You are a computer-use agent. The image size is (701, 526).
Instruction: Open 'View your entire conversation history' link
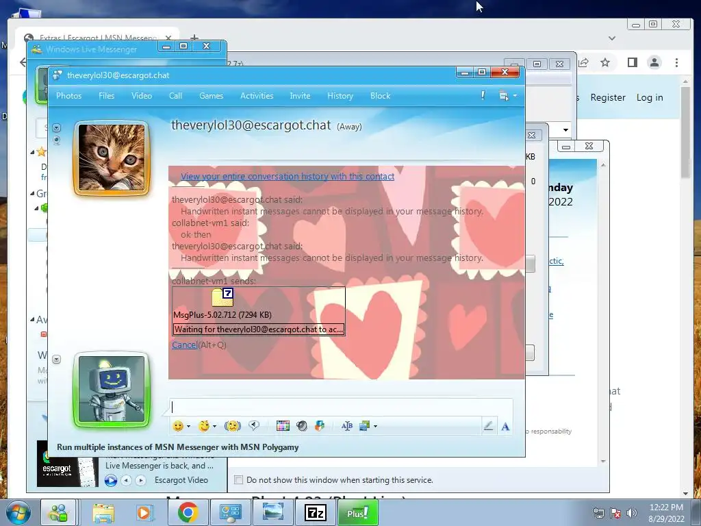click(x=288, y=176)
